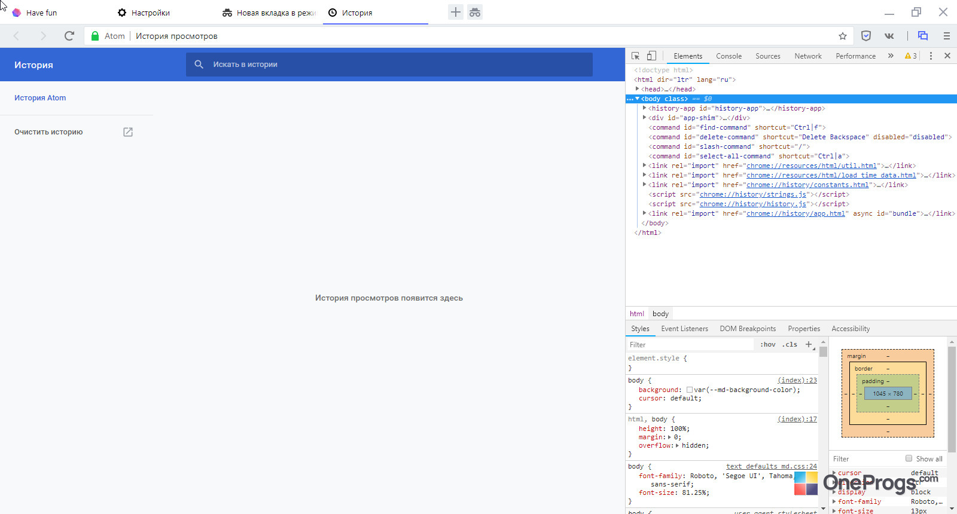This screenshot has height=514, width=957.
Task: Select the Event Listeners tab
Action: [x=684, y=329]
